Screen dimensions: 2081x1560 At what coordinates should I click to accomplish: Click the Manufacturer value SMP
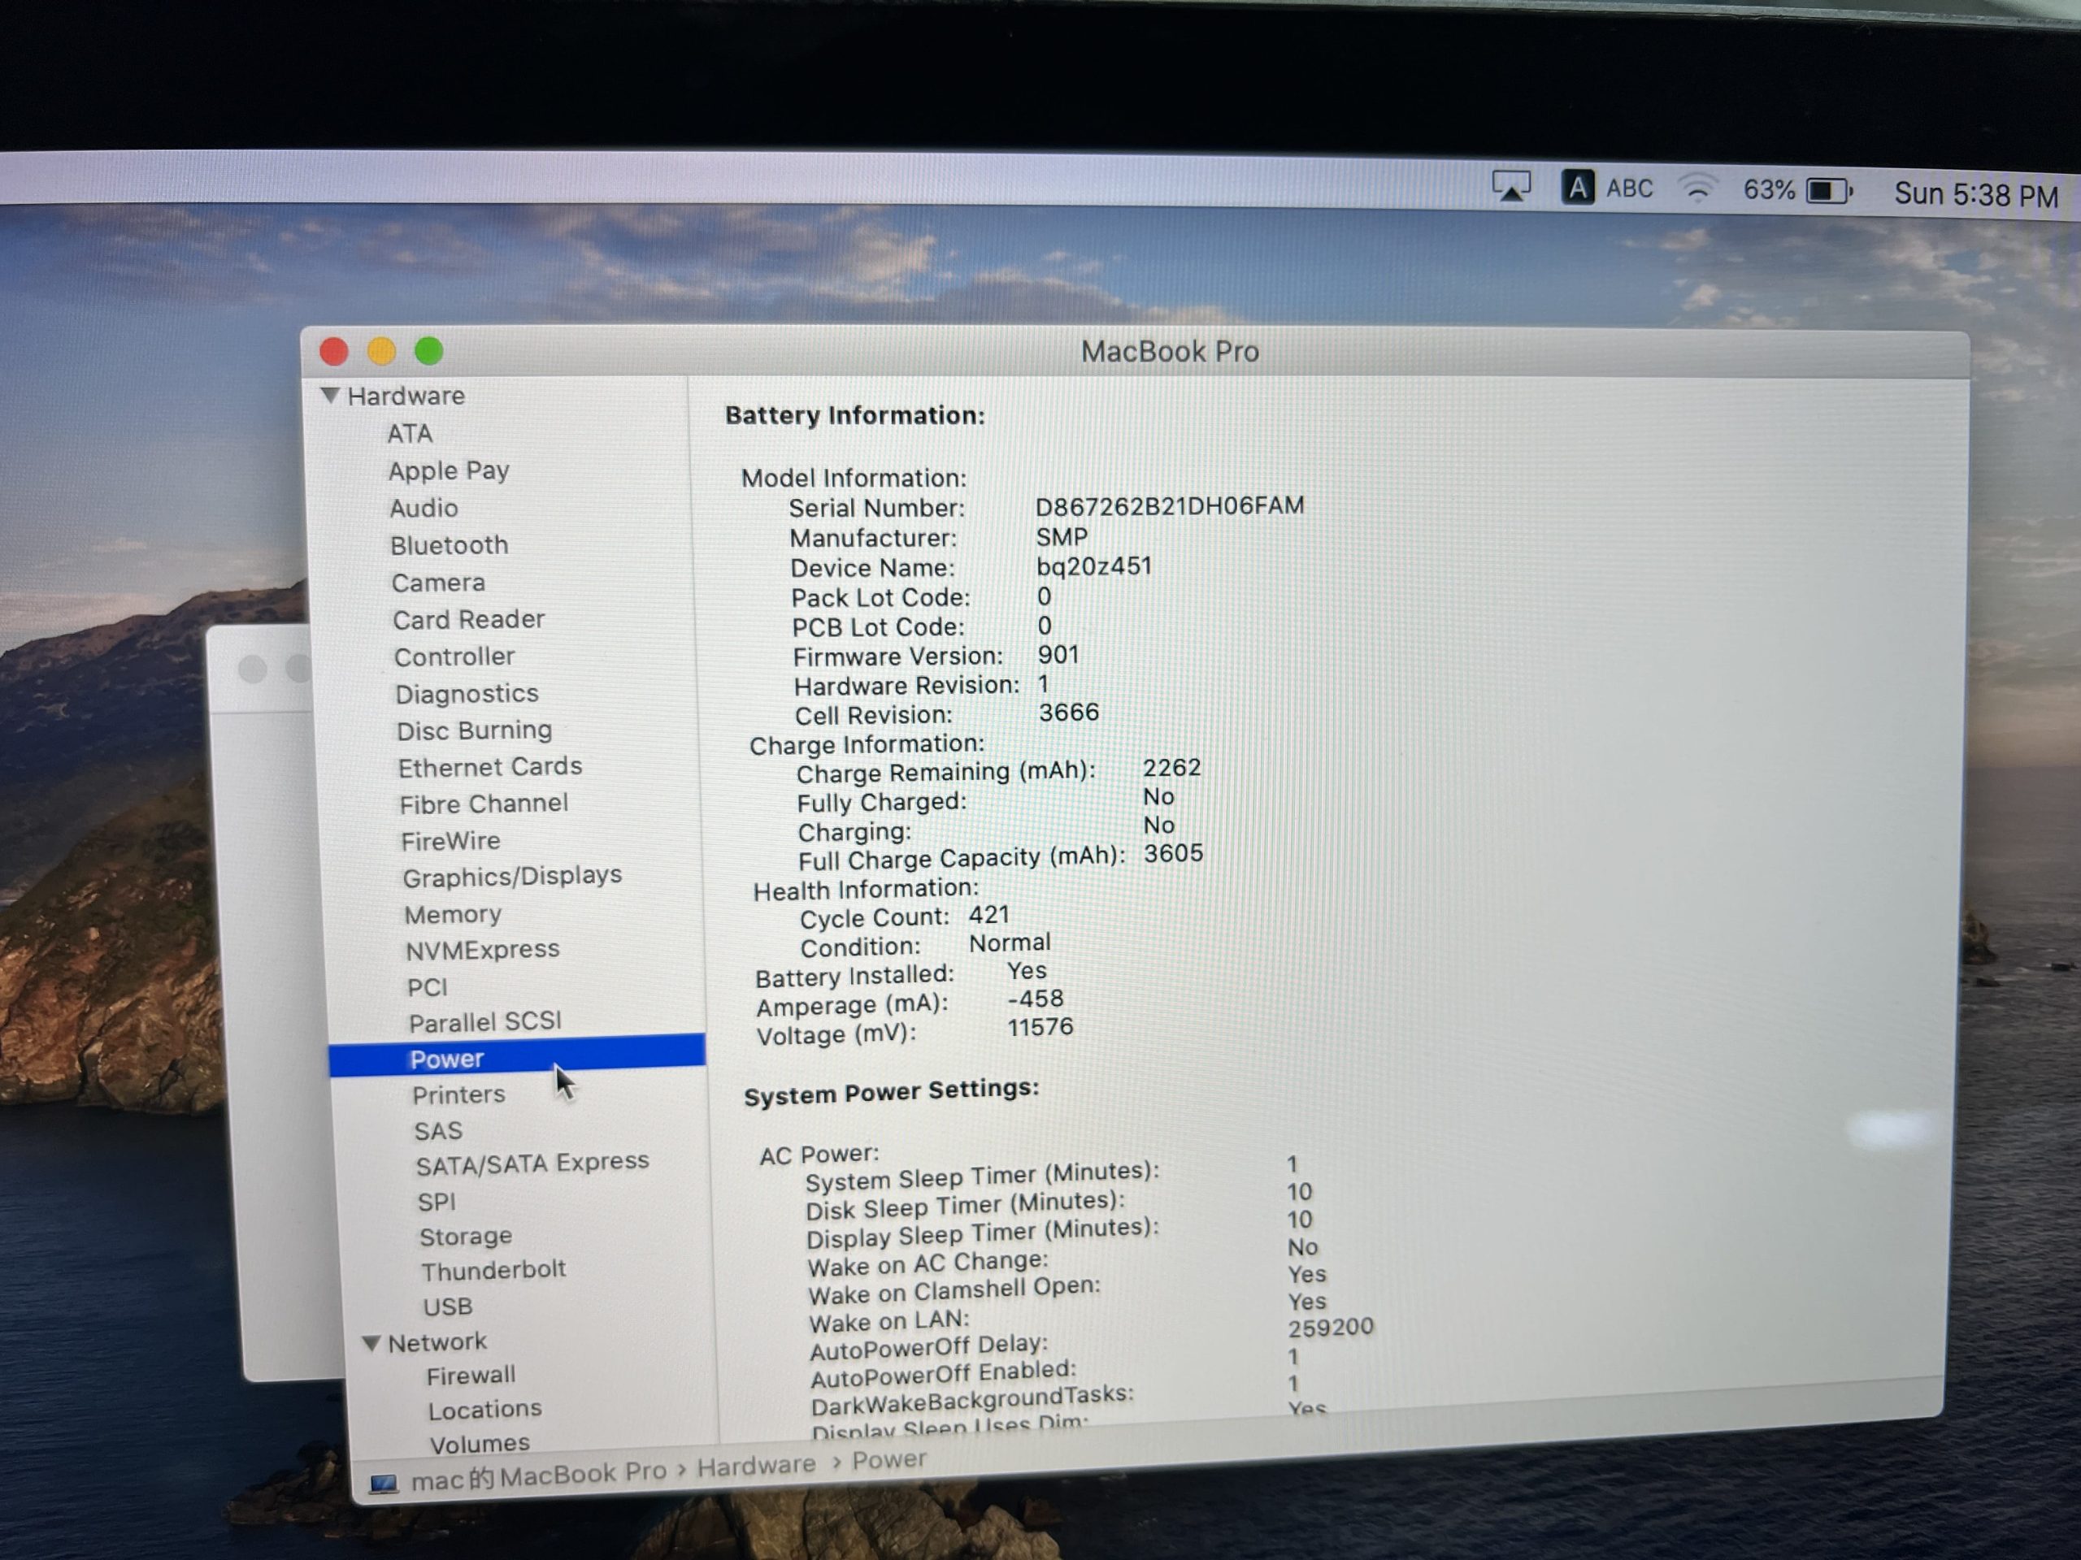(1061, 537)
